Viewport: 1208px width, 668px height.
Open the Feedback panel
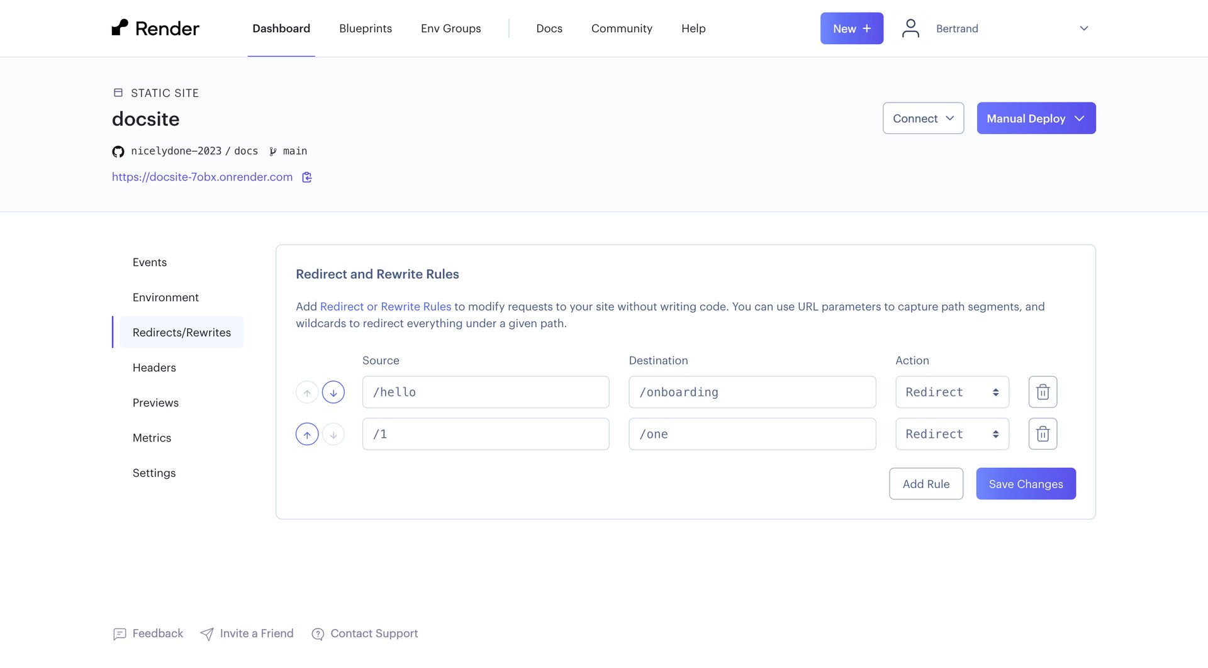point(147,633)
